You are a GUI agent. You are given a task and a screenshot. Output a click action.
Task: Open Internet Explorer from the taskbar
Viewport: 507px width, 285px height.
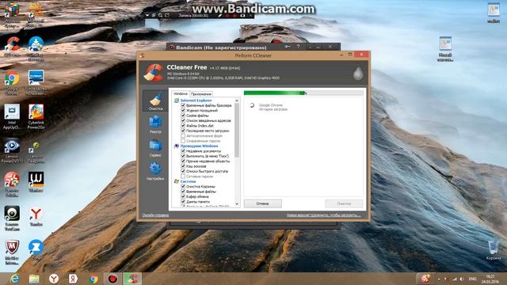14,279
